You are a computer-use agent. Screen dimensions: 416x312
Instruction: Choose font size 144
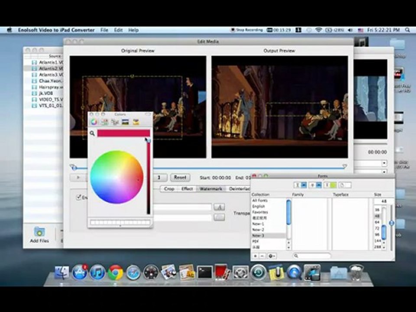click(x=377, y=240)
